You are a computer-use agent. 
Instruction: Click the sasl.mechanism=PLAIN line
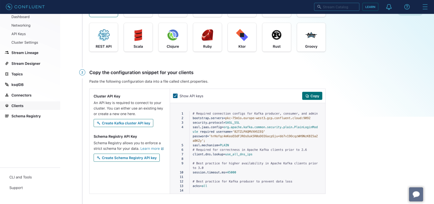[210, 145]
